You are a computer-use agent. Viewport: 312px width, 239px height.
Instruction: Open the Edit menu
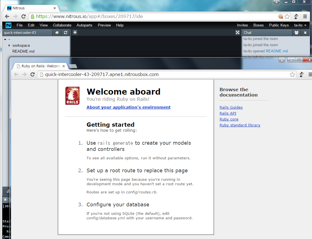[31, 25]
